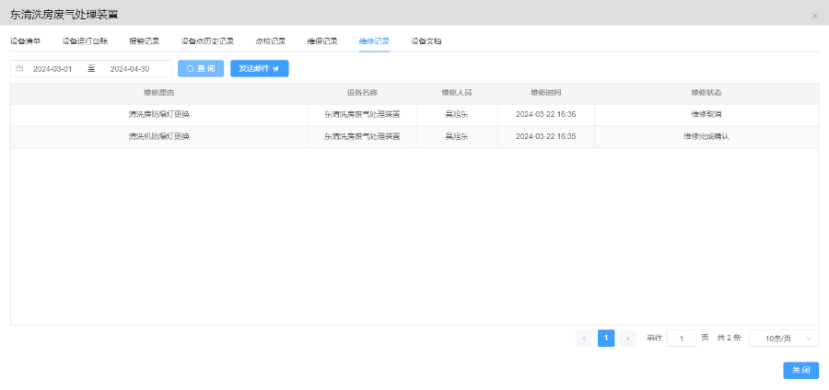Click the 查询 search button
Viewport: 829px width, 390px height.
[201, 69]
